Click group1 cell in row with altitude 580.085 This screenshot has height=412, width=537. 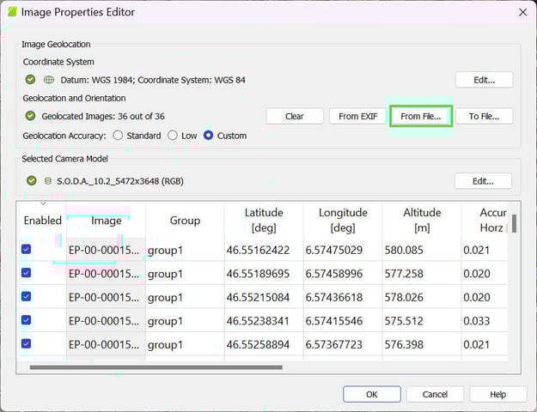[185, 250]
